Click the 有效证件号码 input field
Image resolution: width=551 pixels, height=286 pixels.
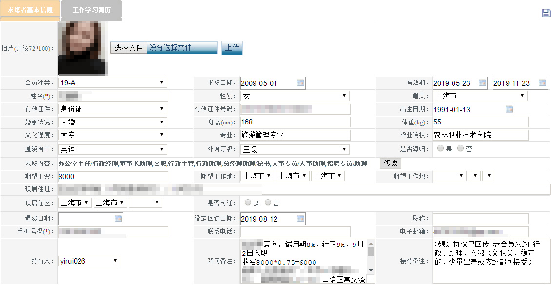tap(295, 109)
